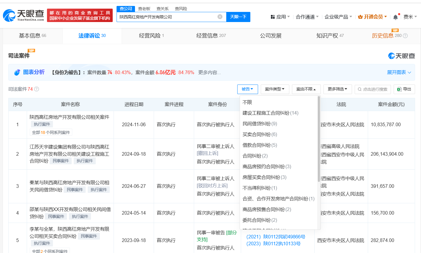Select 合同纠纷(2) option
421x253 pixels.
(x=255, y=156)
